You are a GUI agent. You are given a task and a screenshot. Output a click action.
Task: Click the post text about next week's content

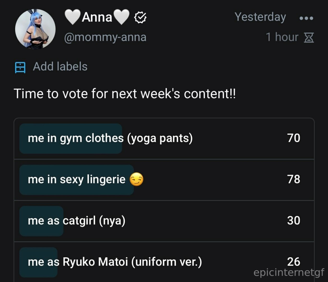click(125, 94)
